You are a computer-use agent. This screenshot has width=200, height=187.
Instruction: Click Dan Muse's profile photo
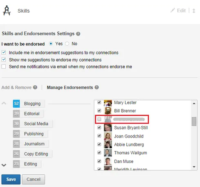coord(108,161)
